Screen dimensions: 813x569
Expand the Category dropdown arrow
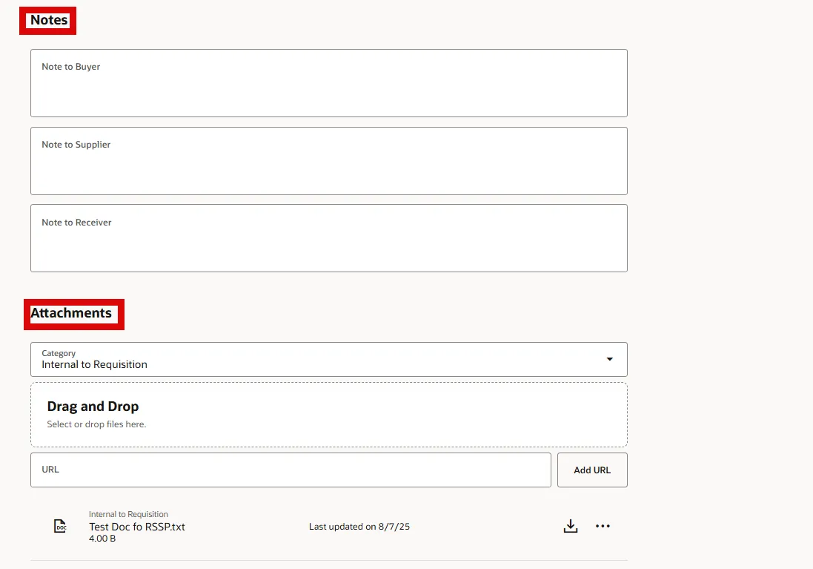point(609,359)
